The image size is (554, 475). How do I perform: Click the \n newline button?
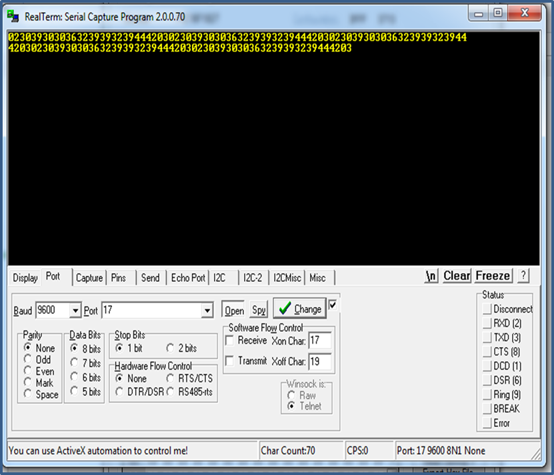[431, 275]
